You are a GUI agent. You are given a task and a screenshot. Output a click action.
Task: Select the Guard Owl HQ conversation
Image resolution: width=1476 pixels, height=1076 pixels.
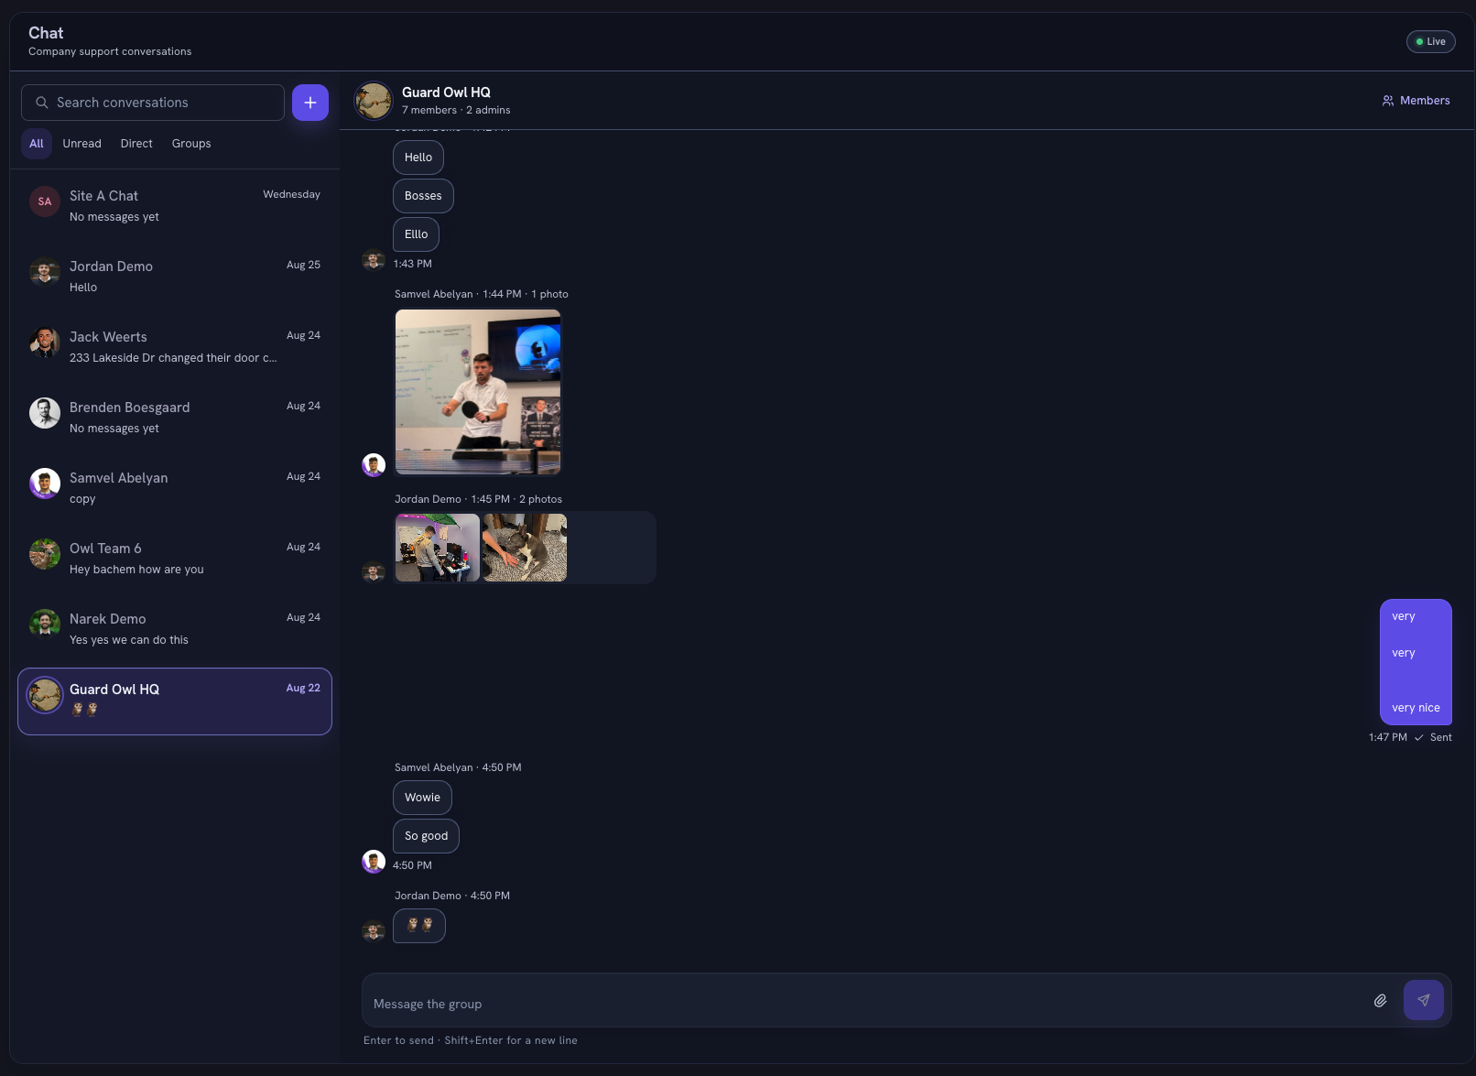coord(175,701)
